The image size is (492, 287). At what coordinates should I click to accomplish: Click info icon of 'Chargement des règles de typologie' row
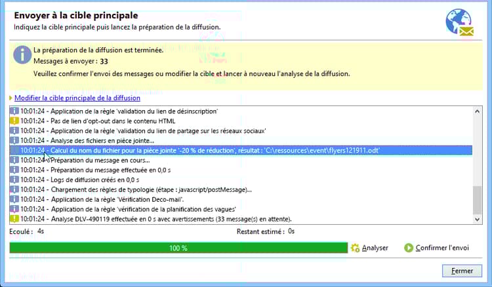(14, 189)
